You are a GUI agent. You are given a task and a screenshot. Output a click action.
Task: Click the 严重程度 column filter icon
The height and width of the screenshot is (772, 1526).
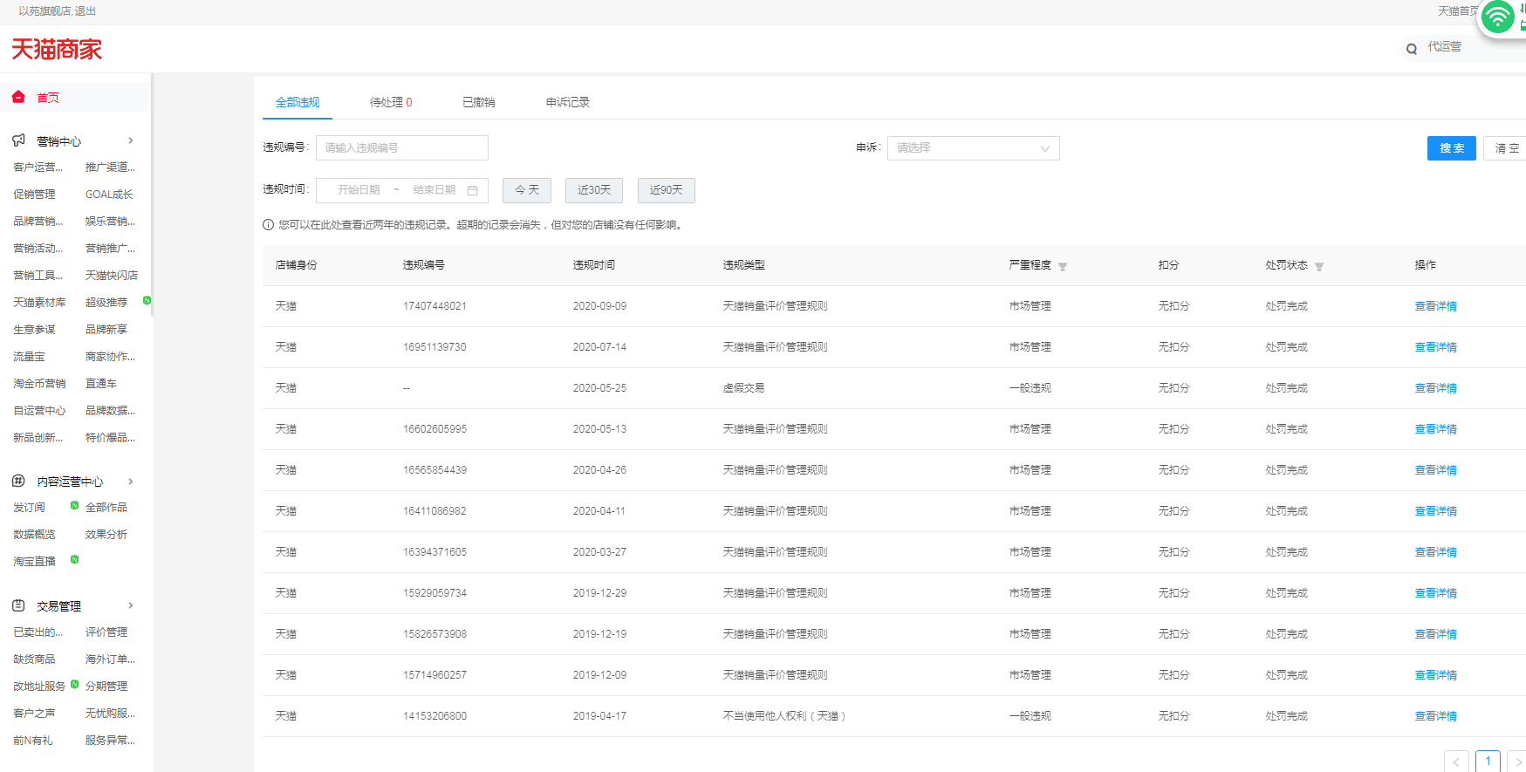click(1063, 266)
